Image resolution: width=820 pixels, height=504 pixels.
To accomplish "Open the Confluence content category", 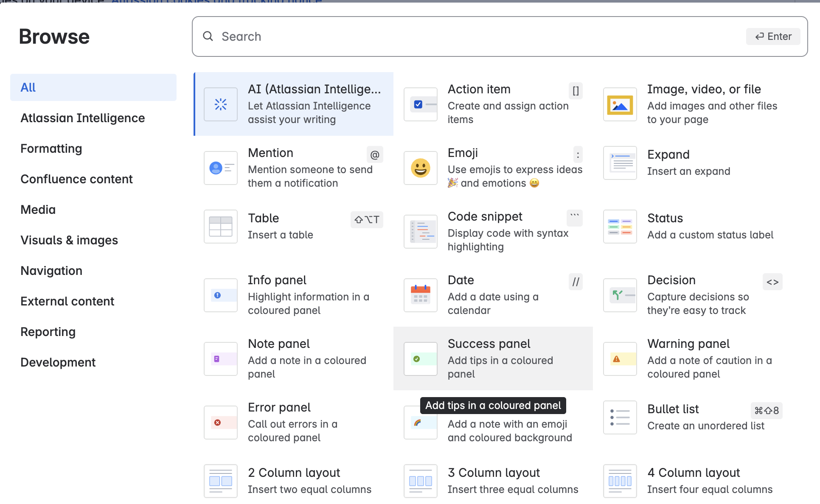I will click(x=93, y=179).
